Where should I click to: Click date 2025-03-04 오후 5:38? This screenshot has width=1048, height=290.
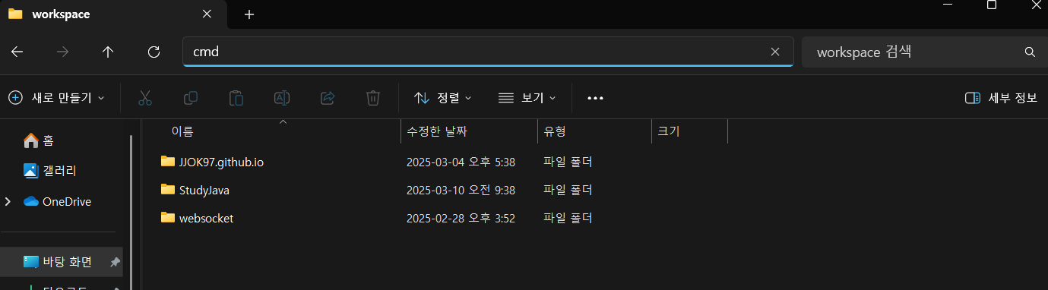(x=461, y=162)
